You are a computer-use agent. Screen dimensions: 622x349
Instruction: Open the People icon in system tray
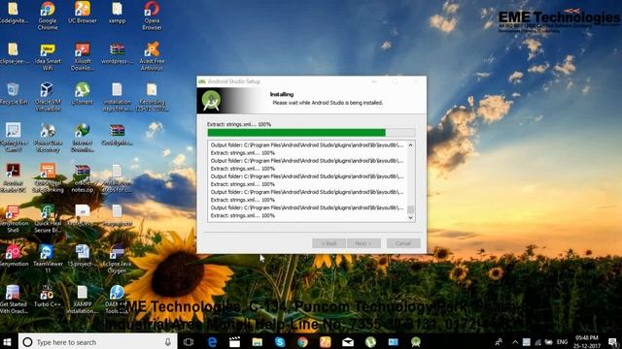point(499,342)
